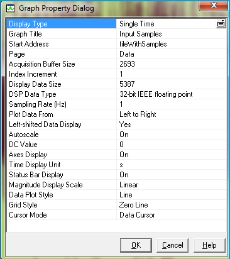Select the Acquisition Buffer Size label
This screenshot has height=259, width=230.
pos(42,64)
